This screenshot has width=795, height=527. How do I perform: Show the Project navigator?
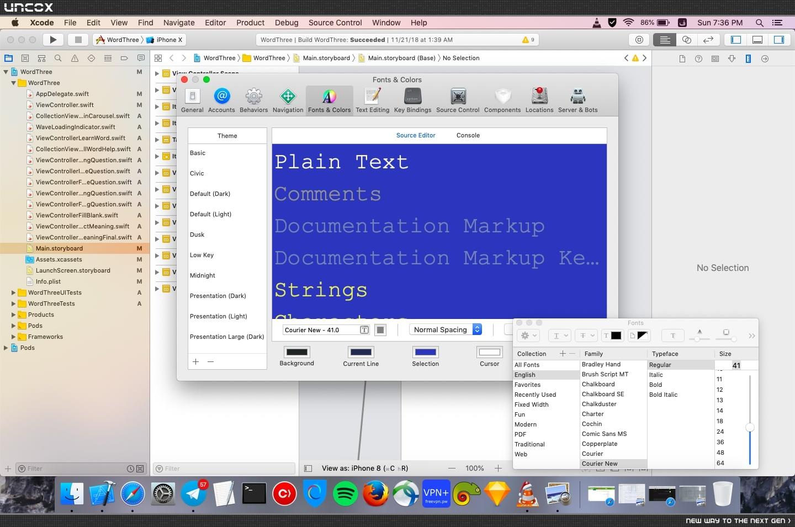[8, 58]
